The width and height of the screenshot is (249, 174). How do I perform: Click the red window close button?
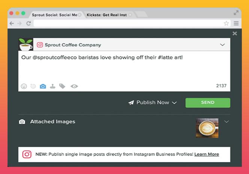(x=11, y=13)
